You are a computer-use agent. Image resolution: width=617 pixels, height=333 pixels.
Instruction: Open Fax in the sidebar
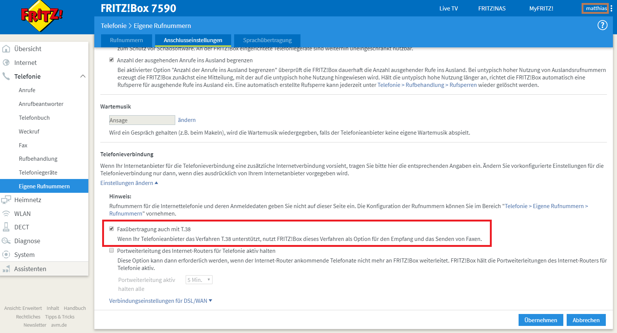(23, 145)
